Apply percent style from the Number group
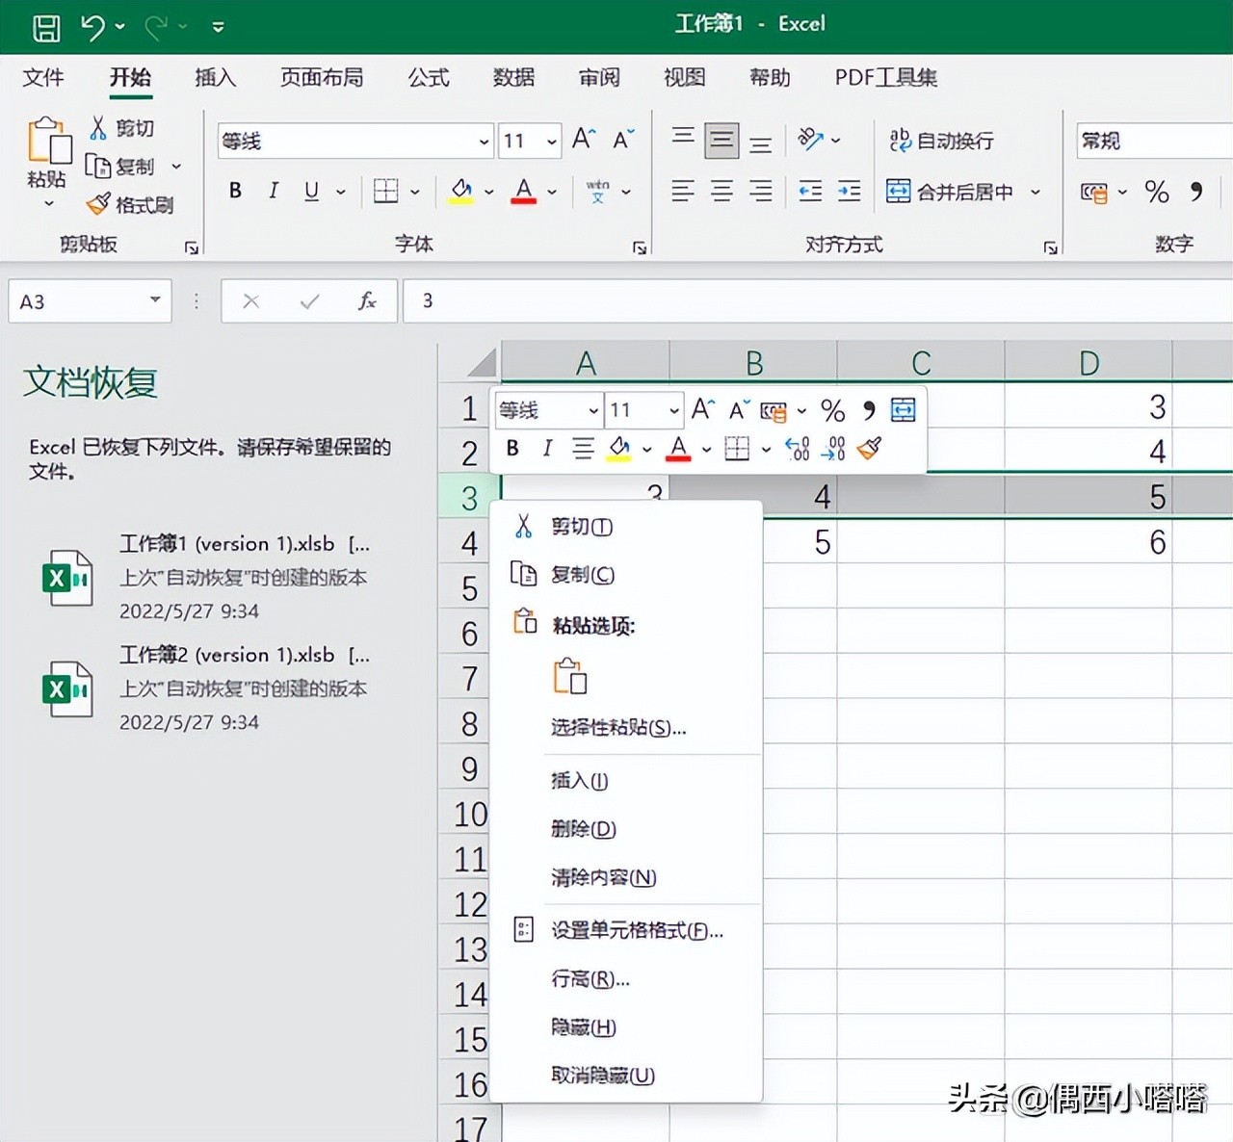The image size is (1233, 1142). pyautogui.click(x=1157, y=192)
